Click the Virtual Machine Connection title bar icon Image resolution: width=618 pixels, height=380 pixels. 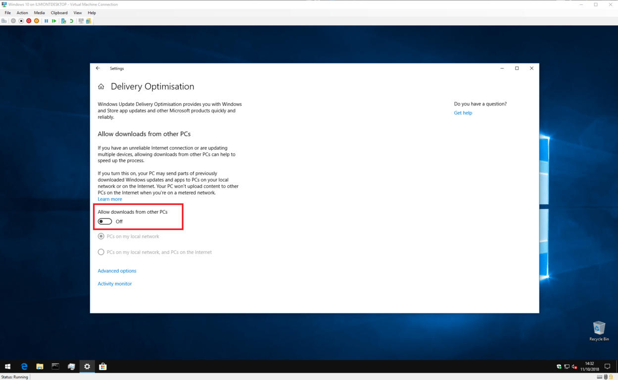pyautogui.click(x=4, y=4)
